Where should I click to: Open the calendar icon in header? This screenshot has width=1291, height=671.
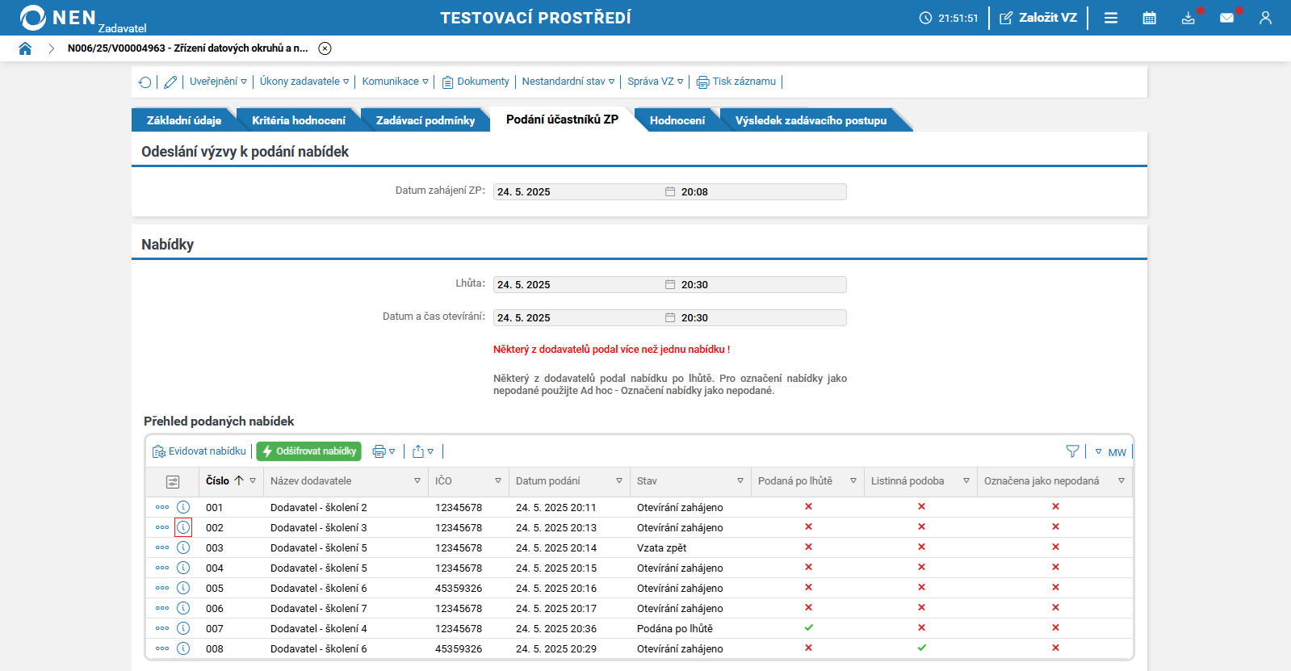[x=1149, y=18]
